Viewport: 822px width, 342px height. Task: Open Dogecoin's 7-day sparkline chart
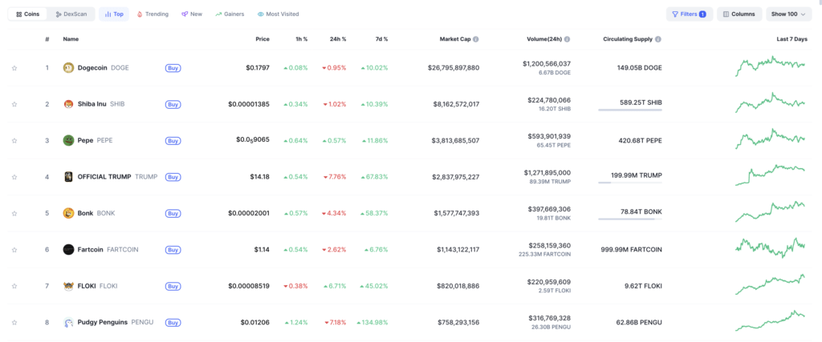(x=771, y=66)
